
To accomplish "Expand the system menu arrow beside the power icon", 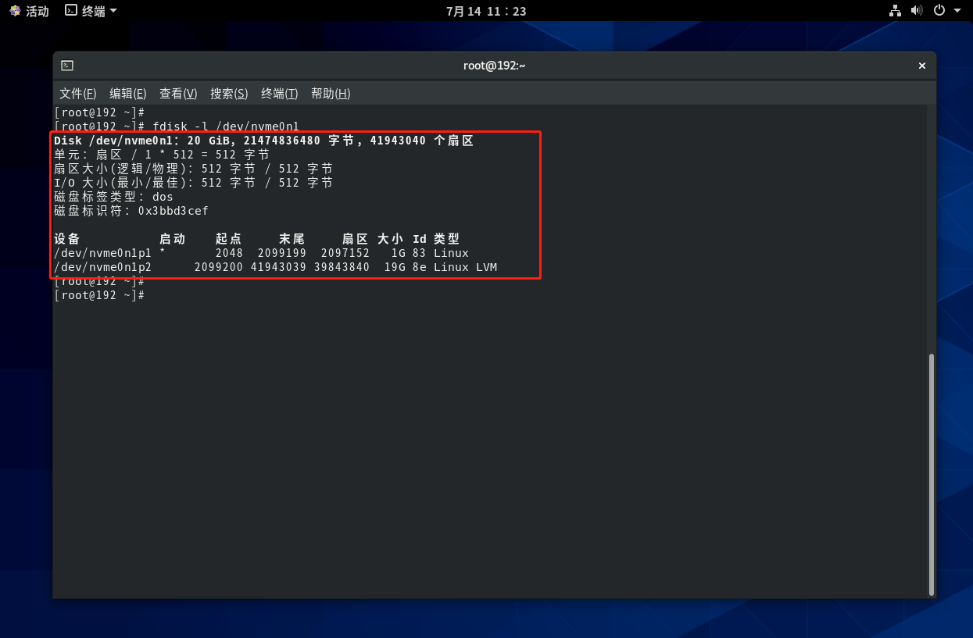I will point(957,11).
